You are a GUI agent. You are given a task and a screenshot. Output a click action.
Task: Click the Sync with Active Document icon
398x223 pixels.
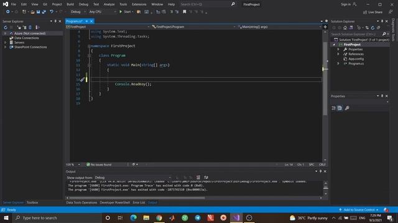click(367, 28)
